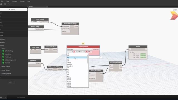Open the Printer Configs node dropdown

tap(32, 29)
